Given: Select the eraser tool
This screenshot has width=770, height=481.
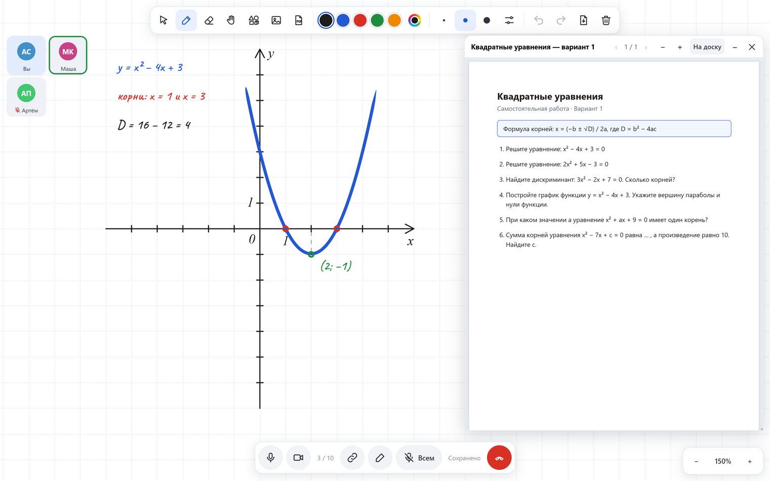Looking at the screenshot, I should coord(209,20).
